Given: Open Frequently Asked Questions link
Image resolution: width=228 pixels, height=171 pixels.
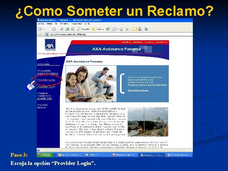Looking at the screenshot, I should click(47, 72).
